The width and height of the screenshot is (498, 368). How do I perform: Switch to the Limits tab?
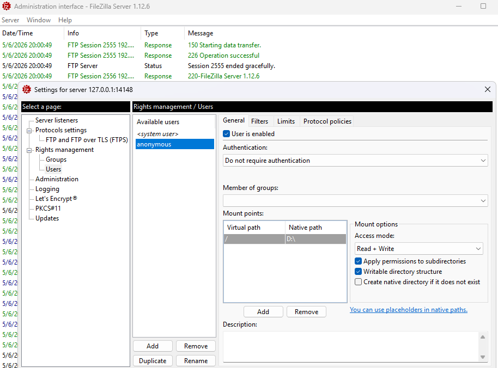pos(286,121)
